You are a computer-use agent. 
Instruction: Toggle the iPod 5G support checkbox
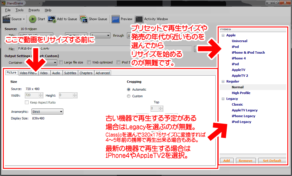point(119,62)
